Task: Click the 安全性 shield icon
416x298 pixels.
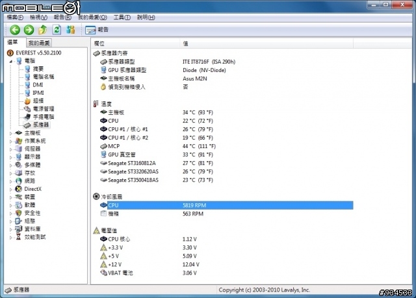Action: pyautogui.click(x=19, y=213)
